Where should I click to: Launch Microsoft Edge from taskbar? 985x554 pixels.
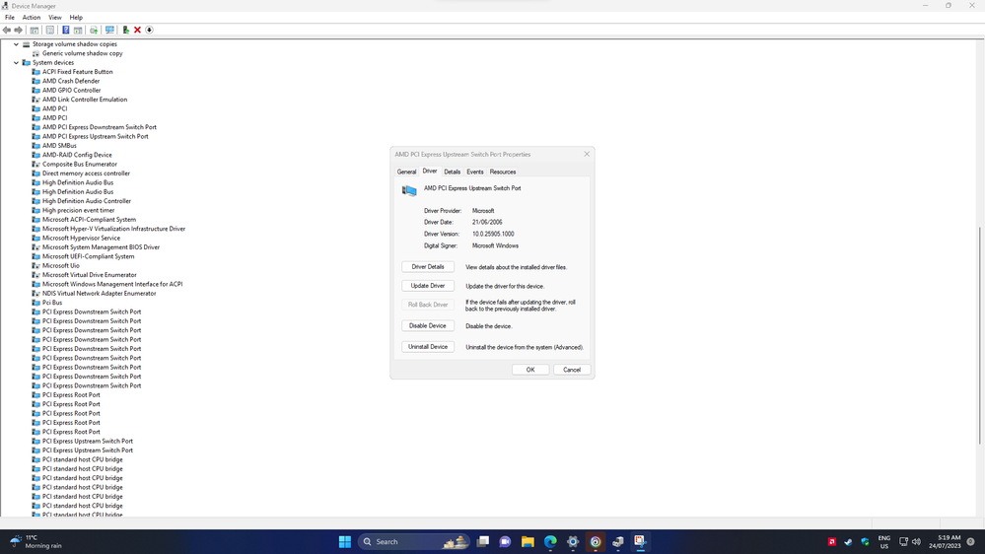click(x=550, y=541)
